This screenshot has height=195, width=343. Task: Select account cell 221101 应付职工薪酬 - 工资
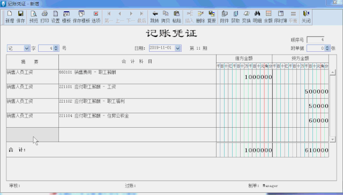click(x=137, y=91)
